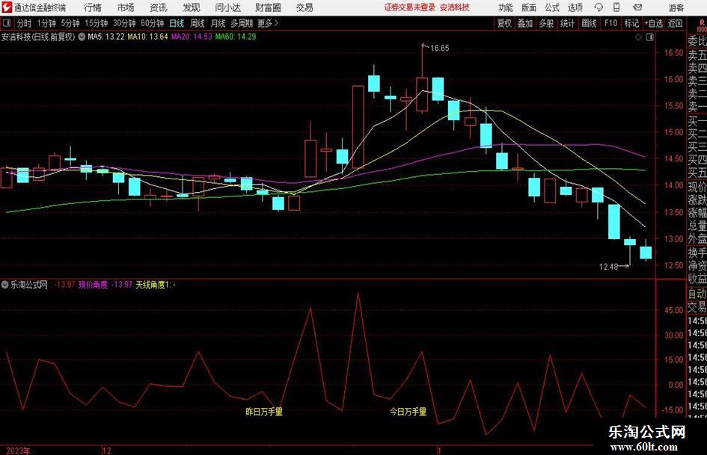Viewport: 707px width, 455px height.
Task: Click the red 安洁科技 title link
Action: [x=455, y=7]
